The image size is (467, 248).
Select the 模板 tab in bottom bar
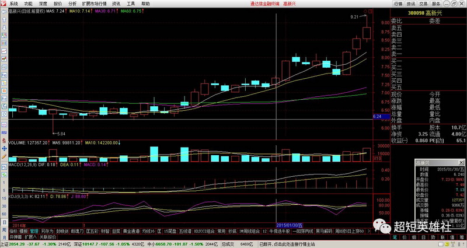point(23,231)
